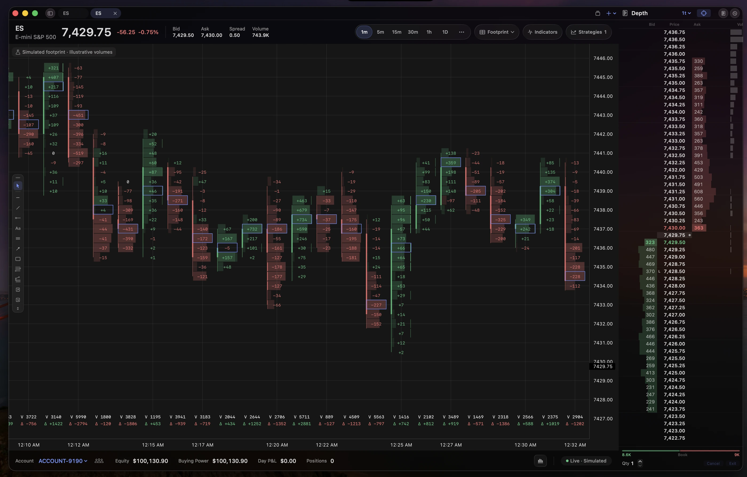Select the 5m timeframe

point(380,32)
